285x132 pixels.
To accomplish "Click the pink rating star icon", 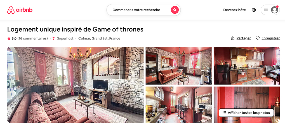I will point(9,38).
